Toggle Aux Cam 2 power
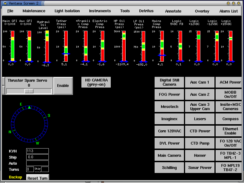Image resolution: width=244 pixels, height=183 pixels. (200, 94)
